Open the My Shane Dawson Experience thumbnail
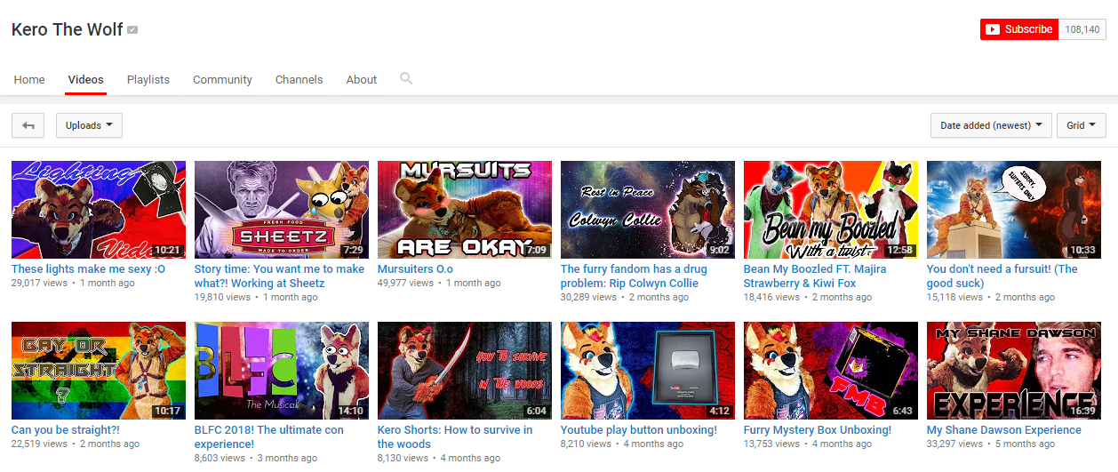The width and height of the screenshot is (1118, 472). [x=1014, y=371]
